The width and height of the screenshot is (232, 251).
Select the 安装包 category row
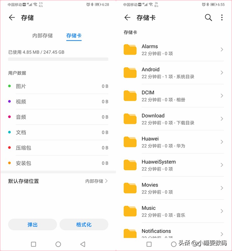[58, 163]
